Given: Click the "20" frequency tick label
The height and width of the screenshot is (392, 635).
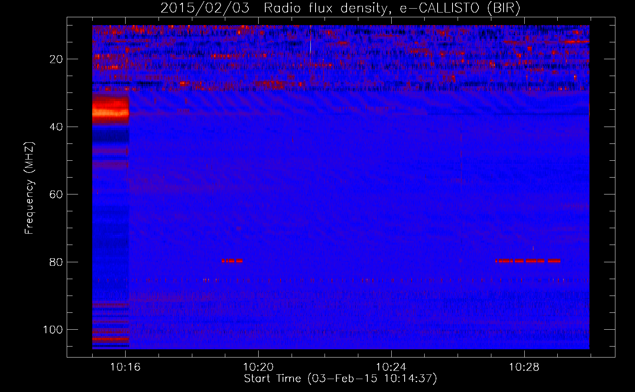Looking at the screenshot, I should point(57,59).
